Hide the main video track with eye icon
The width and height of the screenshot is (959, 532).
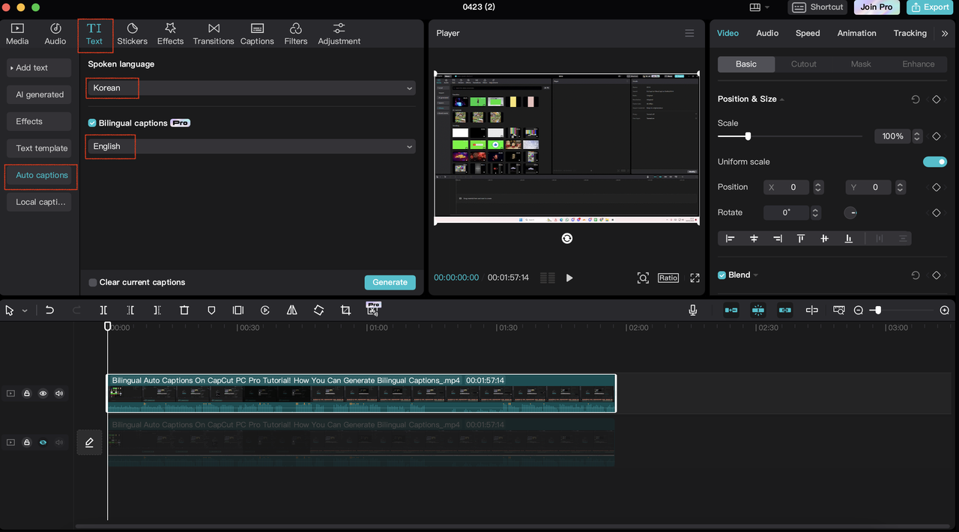43,394
